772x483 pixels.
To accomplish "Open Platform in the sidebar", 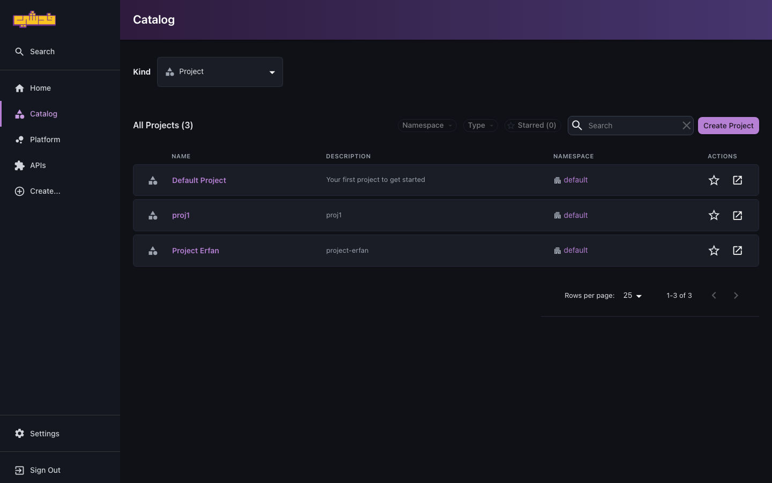I will [60, 140].
